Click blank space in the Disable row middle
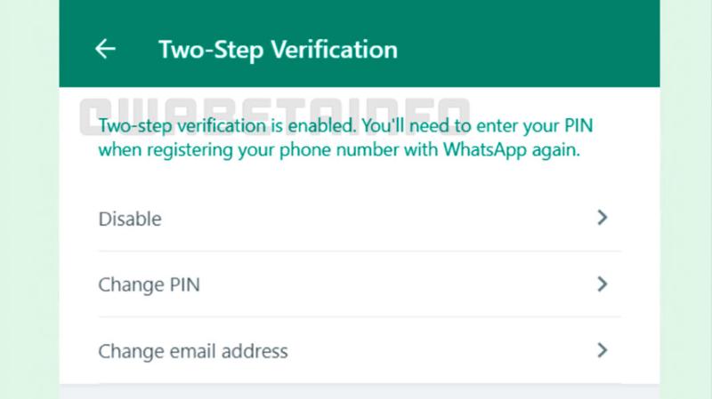Viewport: 712px width, 399px height. point(374,219)
